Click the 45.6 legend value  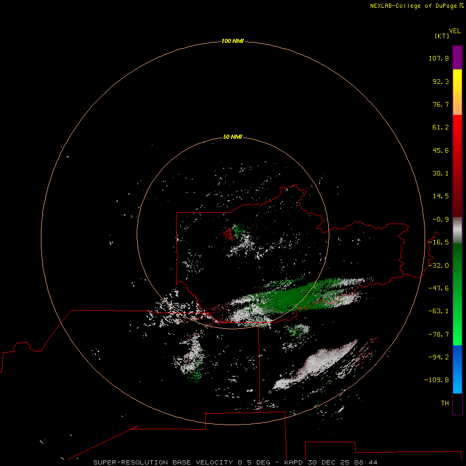[441, 150]
